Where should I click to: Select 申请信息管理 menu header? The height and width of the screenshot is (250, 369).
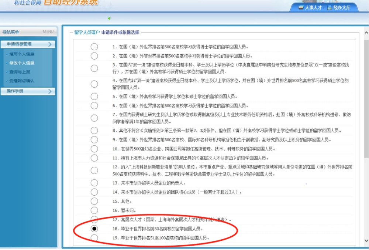pos(28,44)
